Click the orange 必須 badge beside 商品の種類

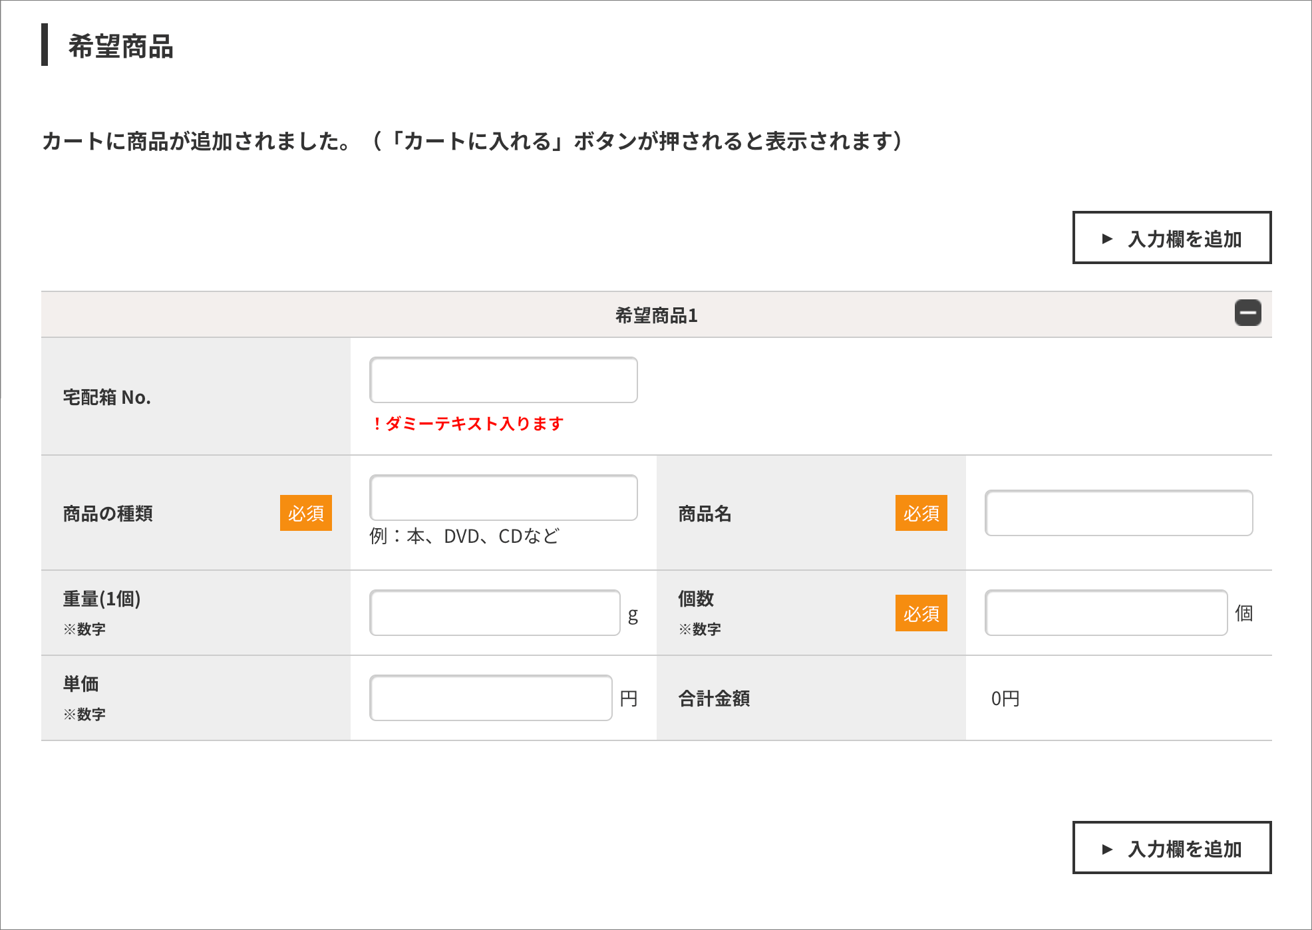305,513
